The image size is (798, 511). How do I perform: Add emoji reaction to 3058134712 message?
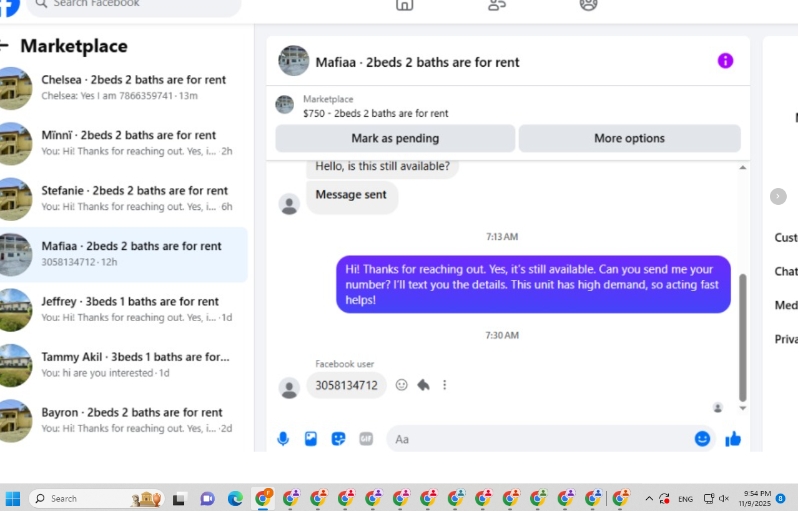coord(401,385)
